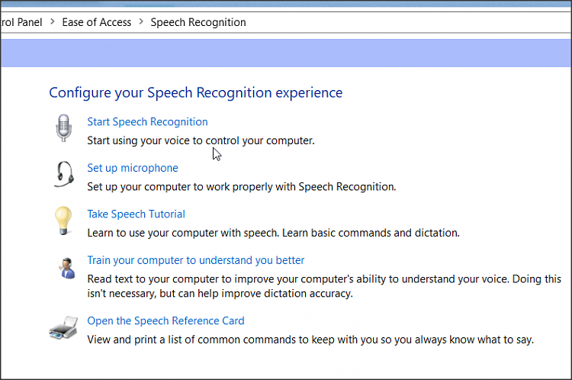Screen dimensions: 572x380
Task: Click the Learn basic commands and dictation description
Action: pos(273,233)
